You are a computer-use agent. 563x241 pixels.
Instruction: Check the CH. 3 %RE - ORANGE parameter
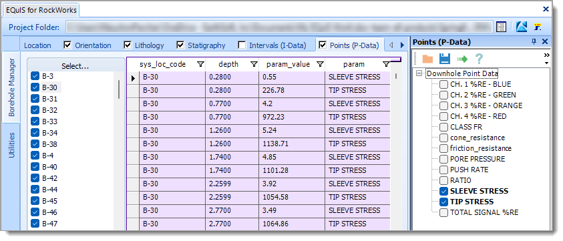tap(444, 105)
